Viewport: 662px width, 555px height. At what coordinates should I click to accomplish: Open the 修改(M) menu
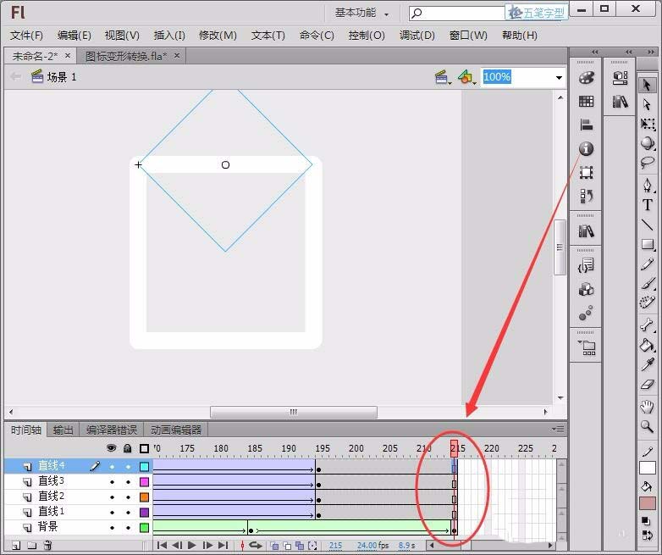click(x=218, y=35)
